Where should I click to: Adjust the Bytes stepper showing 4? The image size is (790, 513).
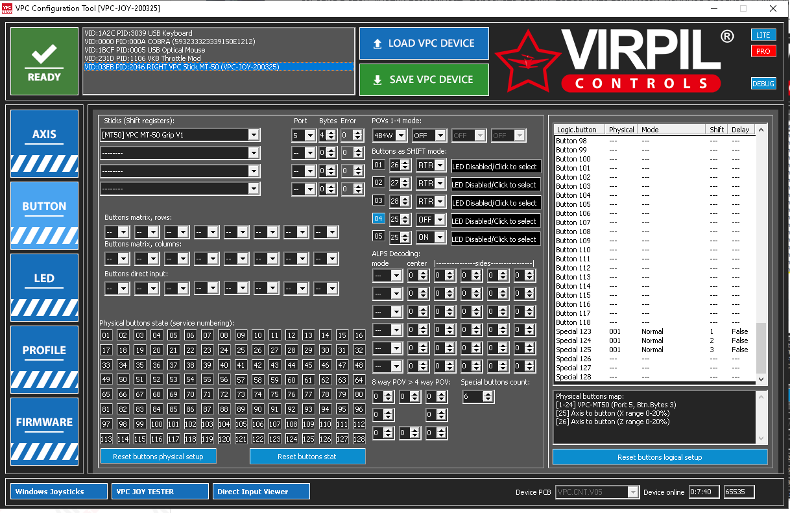click(327, 135)
